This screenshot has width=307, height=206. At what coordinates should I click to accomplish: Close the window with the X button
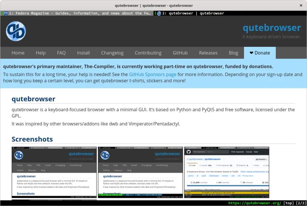tap(301, 5)
